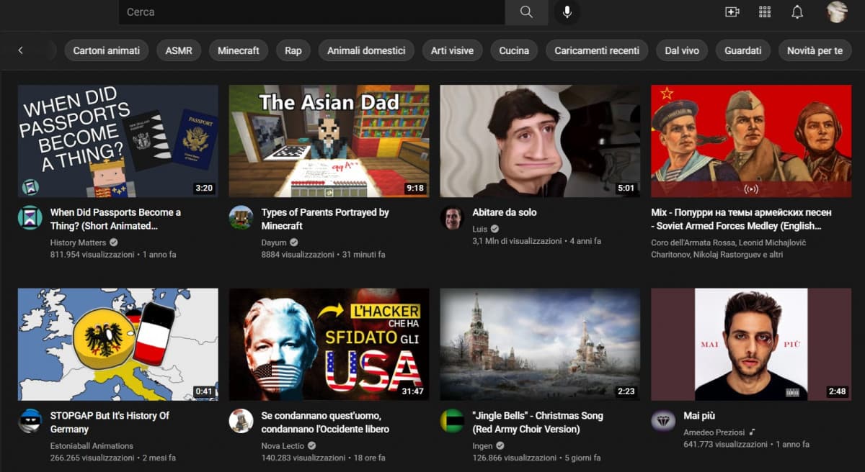Open the Nova Lectio channel avatar
Screen dimensions: 865x472
[x=241, y=420]
